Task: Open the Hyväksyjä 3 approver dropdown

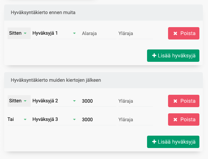Action: (55, 120)
